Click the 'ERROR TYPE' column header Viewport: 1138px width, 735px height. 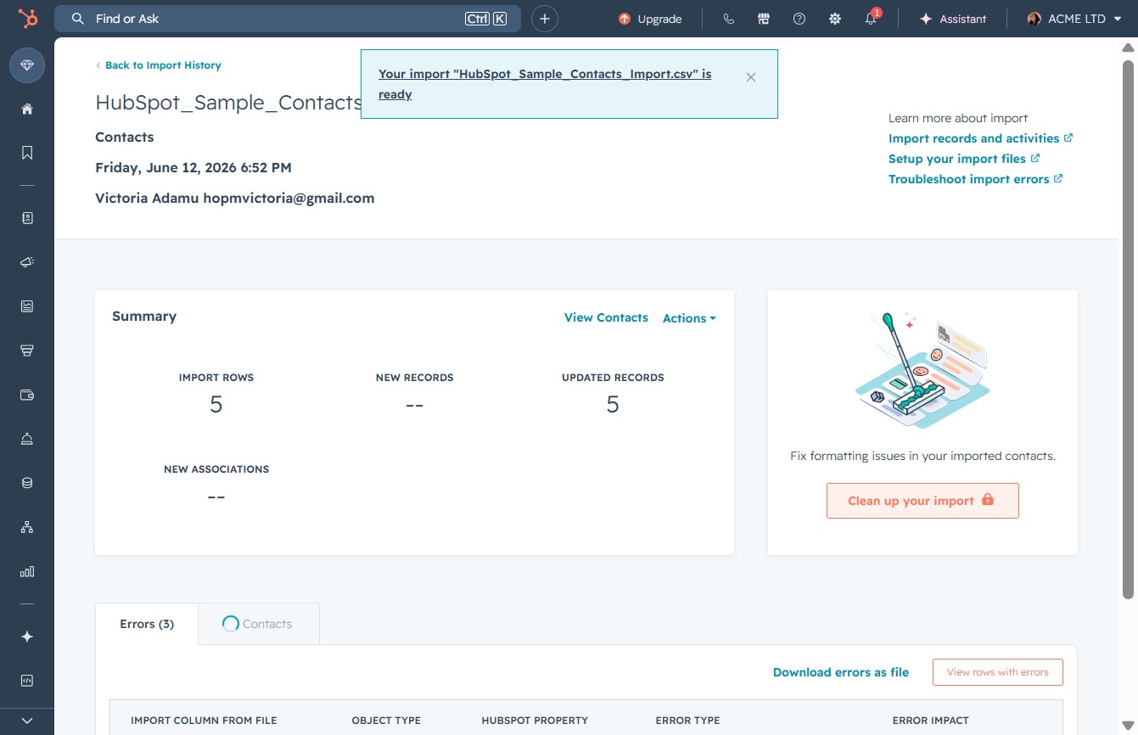(687, 721)
